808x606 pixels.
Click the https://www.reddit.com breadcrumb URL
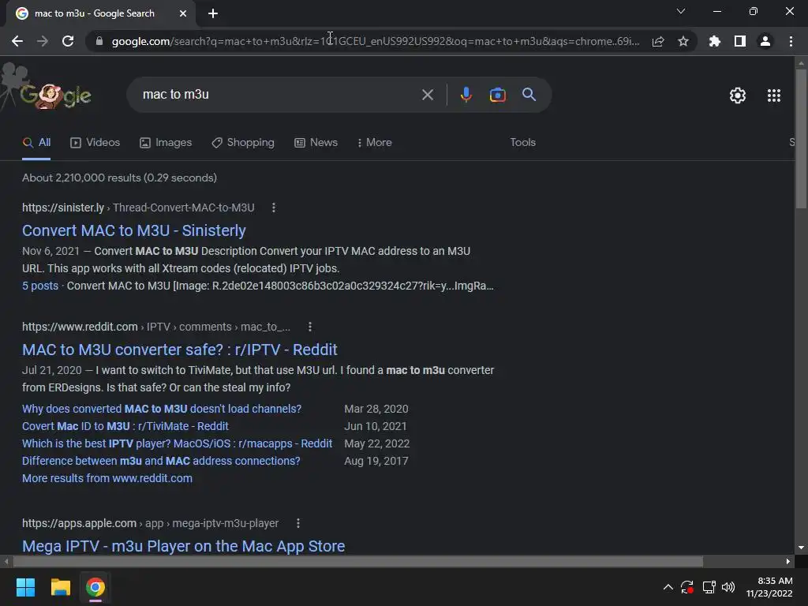pyautogui.click(x=80, y=327)
